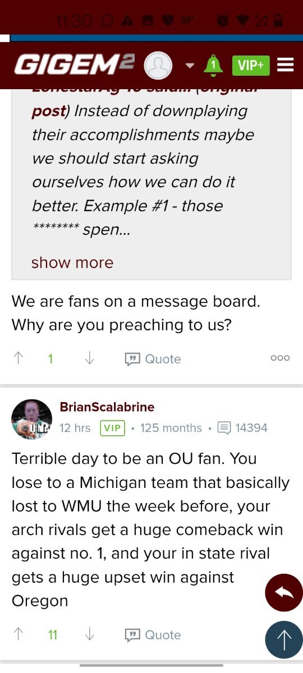Open the user profile avatar icon

[x=158, y=66]
